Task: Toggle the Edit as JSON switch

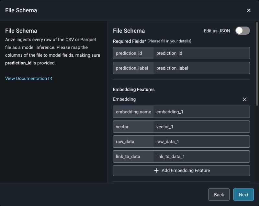Action: (x=242, y=31)
